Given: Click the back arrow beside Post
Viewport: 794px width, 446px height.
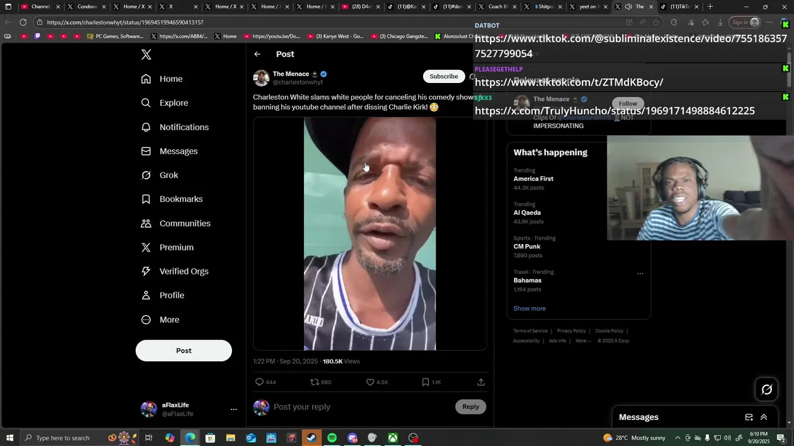Looking at the screenshot, I should (x=257, y=54).
